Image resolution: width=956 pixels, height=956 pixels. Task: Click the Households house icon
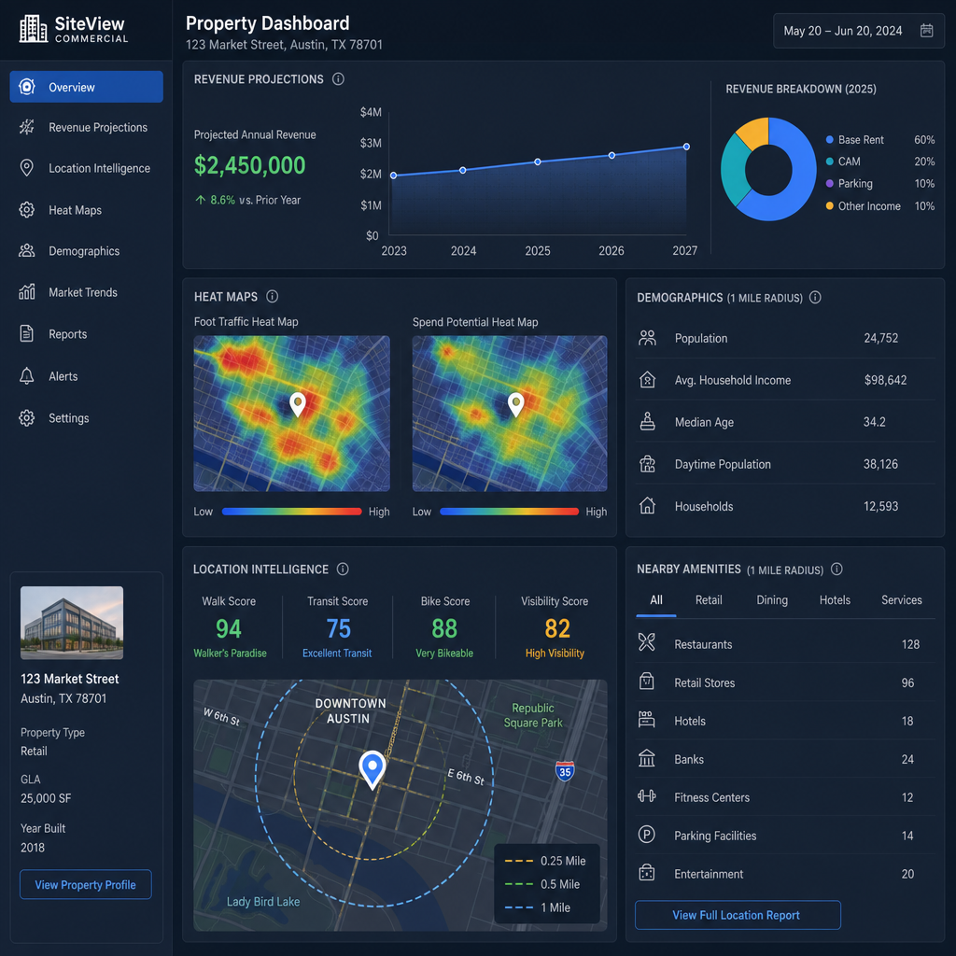tap(648, 505)
